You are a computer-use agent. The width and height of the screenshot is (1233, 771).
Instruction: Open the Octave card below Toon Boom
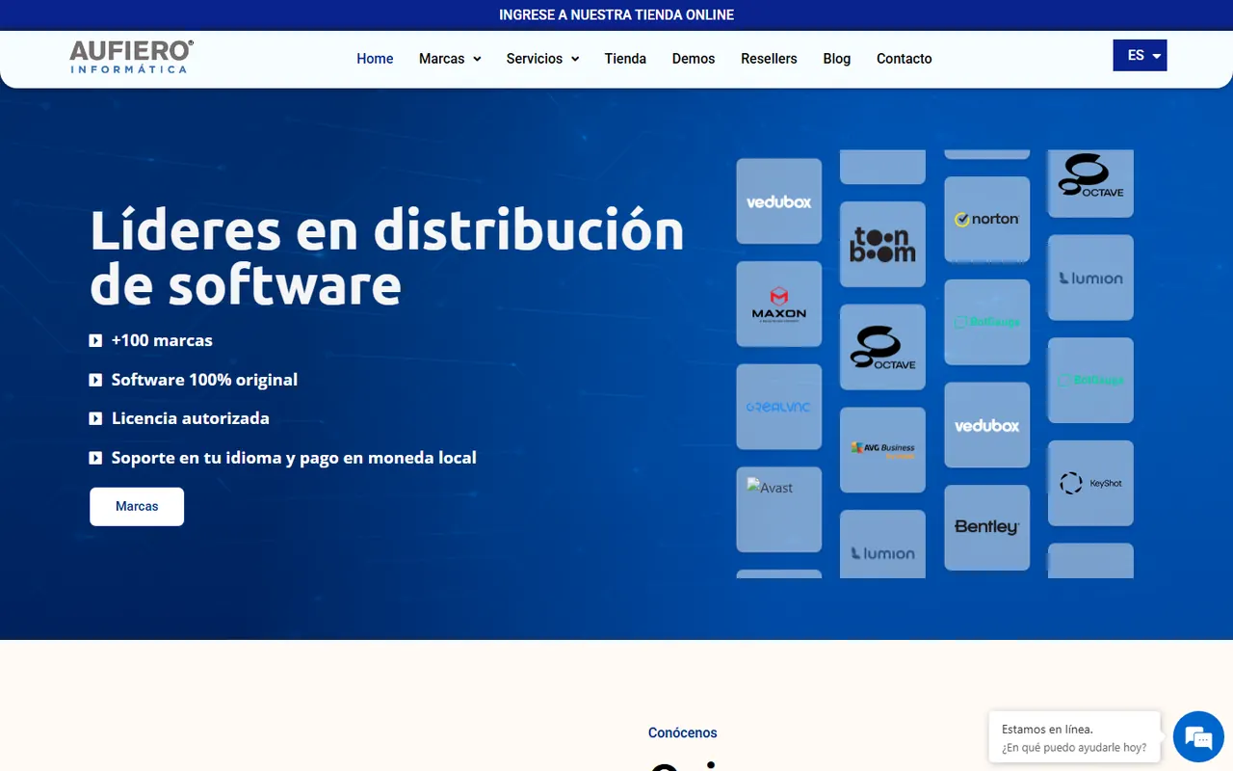pos(882,347)
